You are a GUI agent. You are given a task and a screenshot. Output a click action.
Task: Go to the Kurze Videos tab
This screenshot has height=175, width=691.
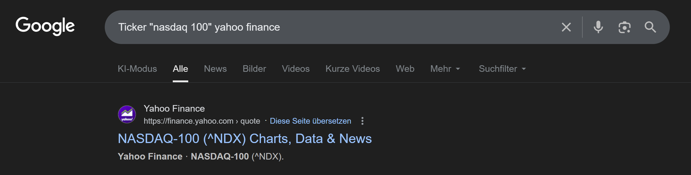coord(353,69)
